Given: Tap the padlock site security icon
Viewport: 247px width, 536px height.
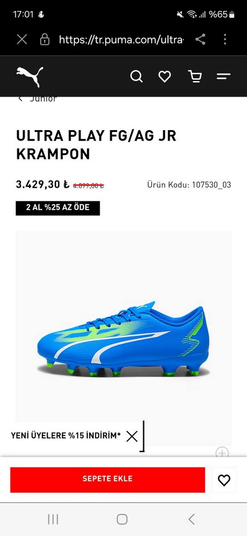Looking at the screenshot, I should coord(45,40).
